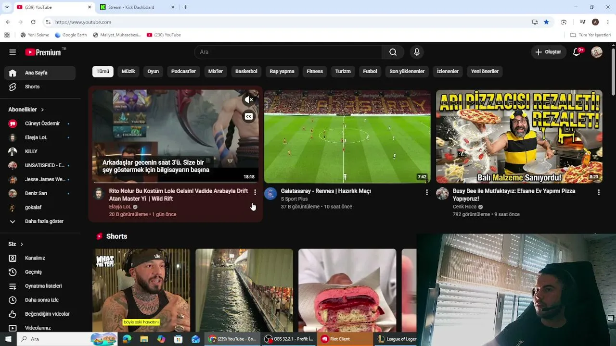Select Tümü filter chip
This screenshot has height=346, width=616.
(103, 72)
